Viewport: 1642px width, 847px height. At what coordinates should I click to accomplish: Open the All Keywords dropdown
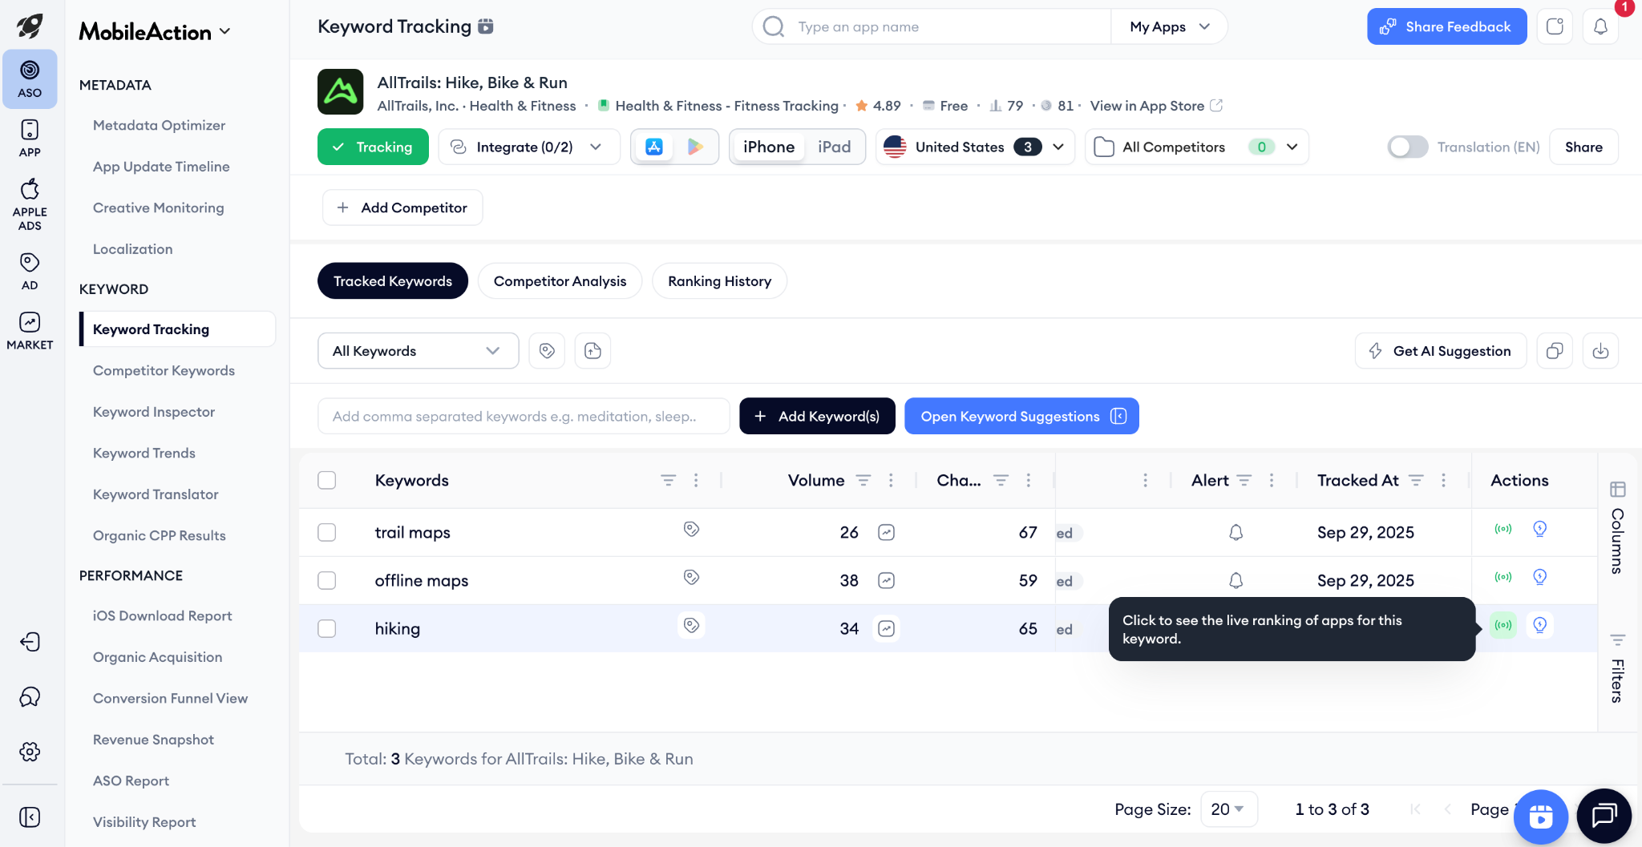tap(418, 351)
